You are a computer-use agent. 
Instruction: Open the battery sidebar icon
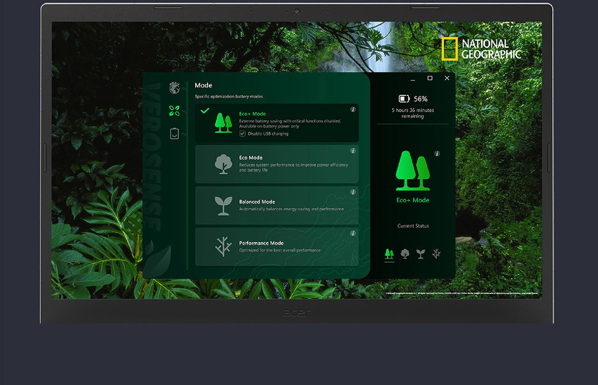click(174, 134)
